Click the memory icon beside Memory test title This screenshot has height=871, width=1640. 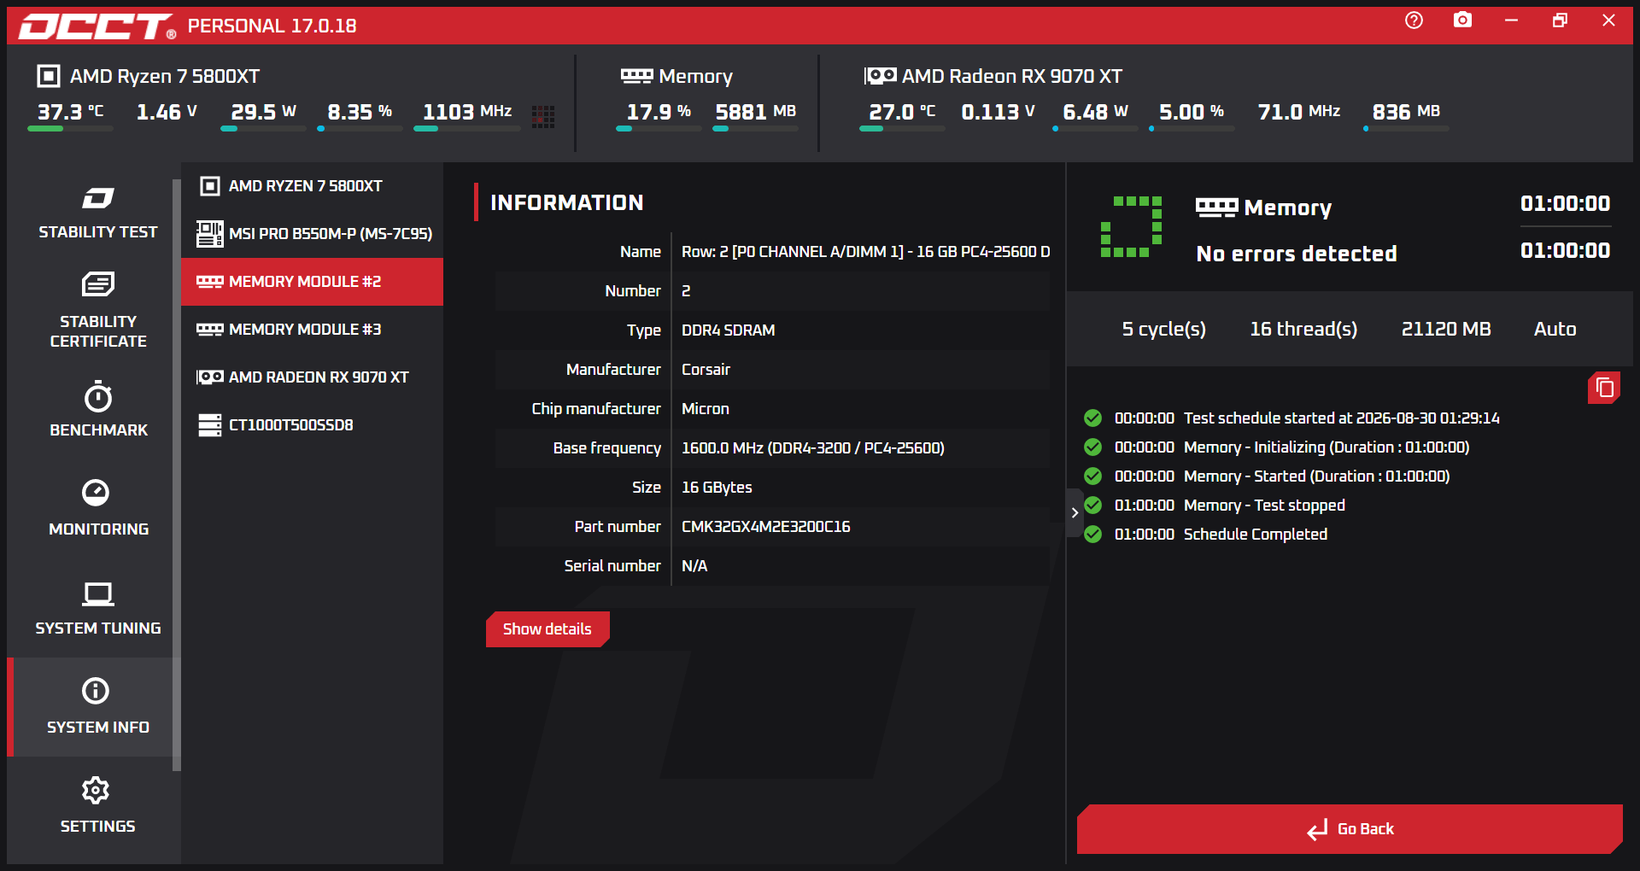coord(1216,208)
